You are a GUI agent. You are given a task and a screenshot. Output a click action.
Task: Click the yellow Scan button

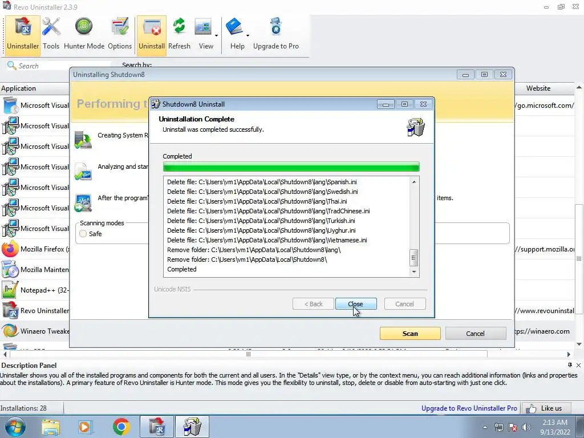click(410, 333)
